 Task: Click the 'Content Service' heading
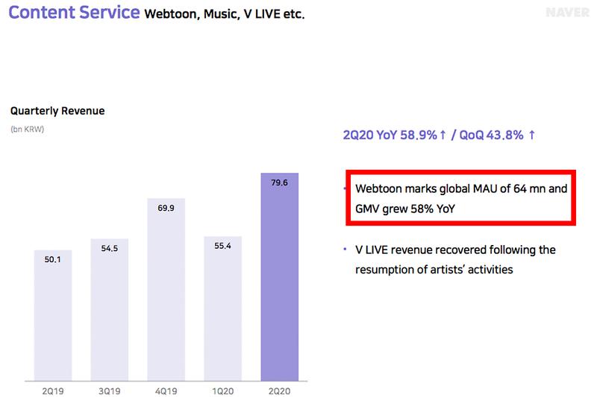(74, 12)
